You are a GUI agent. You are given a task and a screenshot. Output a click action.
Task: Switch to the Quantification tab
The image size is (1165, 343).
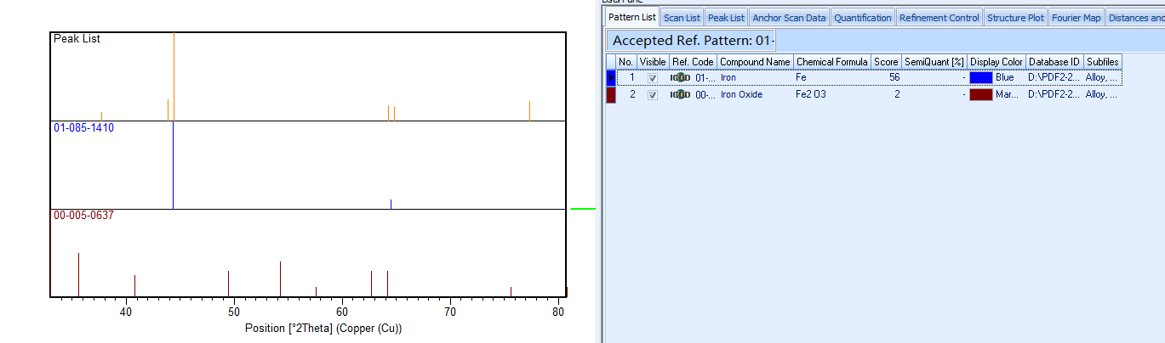(863, 17)
